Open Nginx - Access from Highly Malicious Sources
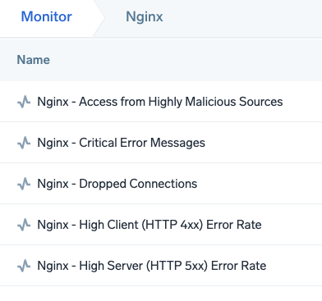Screen dimensions: 322x301 [x=160, y=102]
